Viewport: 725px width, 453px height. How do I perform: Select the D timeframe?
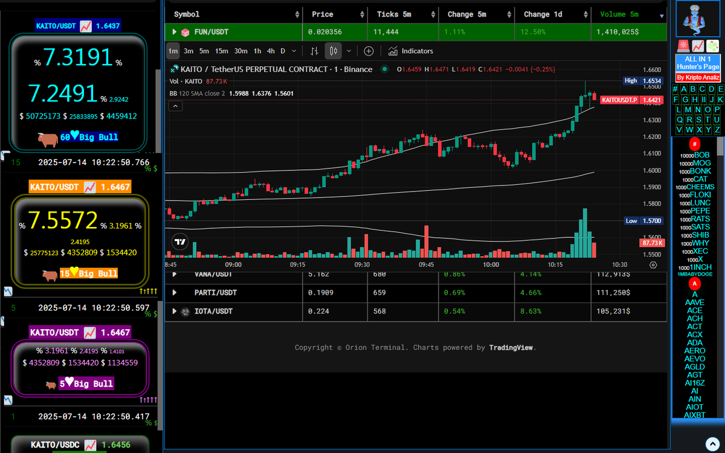[x=283, y=51]
